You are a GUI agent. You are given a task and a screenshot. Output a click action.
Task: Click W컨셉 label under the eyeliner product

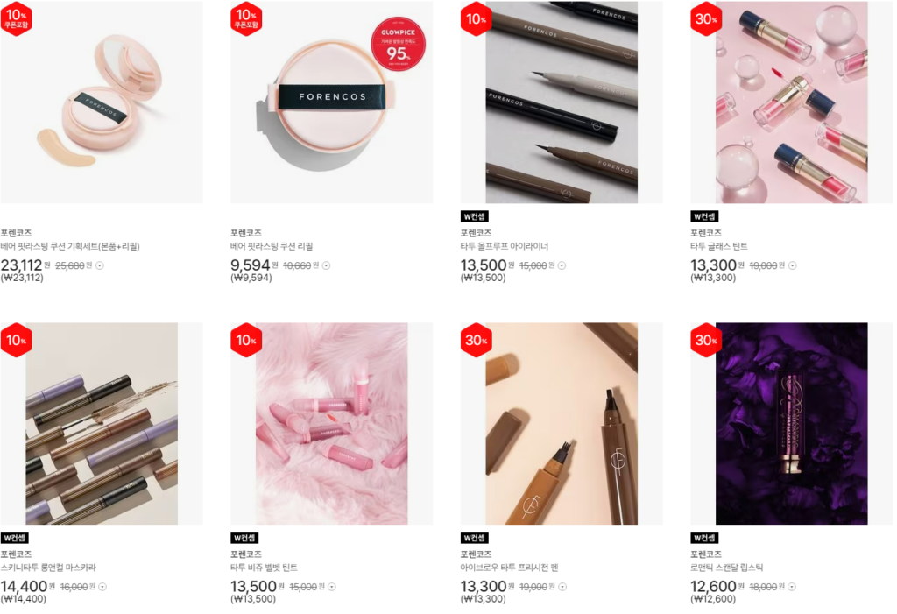(475, 216)
